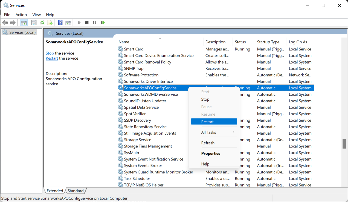The image size is (348, 202).
Task: Choose Help in the context menu
Action: pos(214,164)
